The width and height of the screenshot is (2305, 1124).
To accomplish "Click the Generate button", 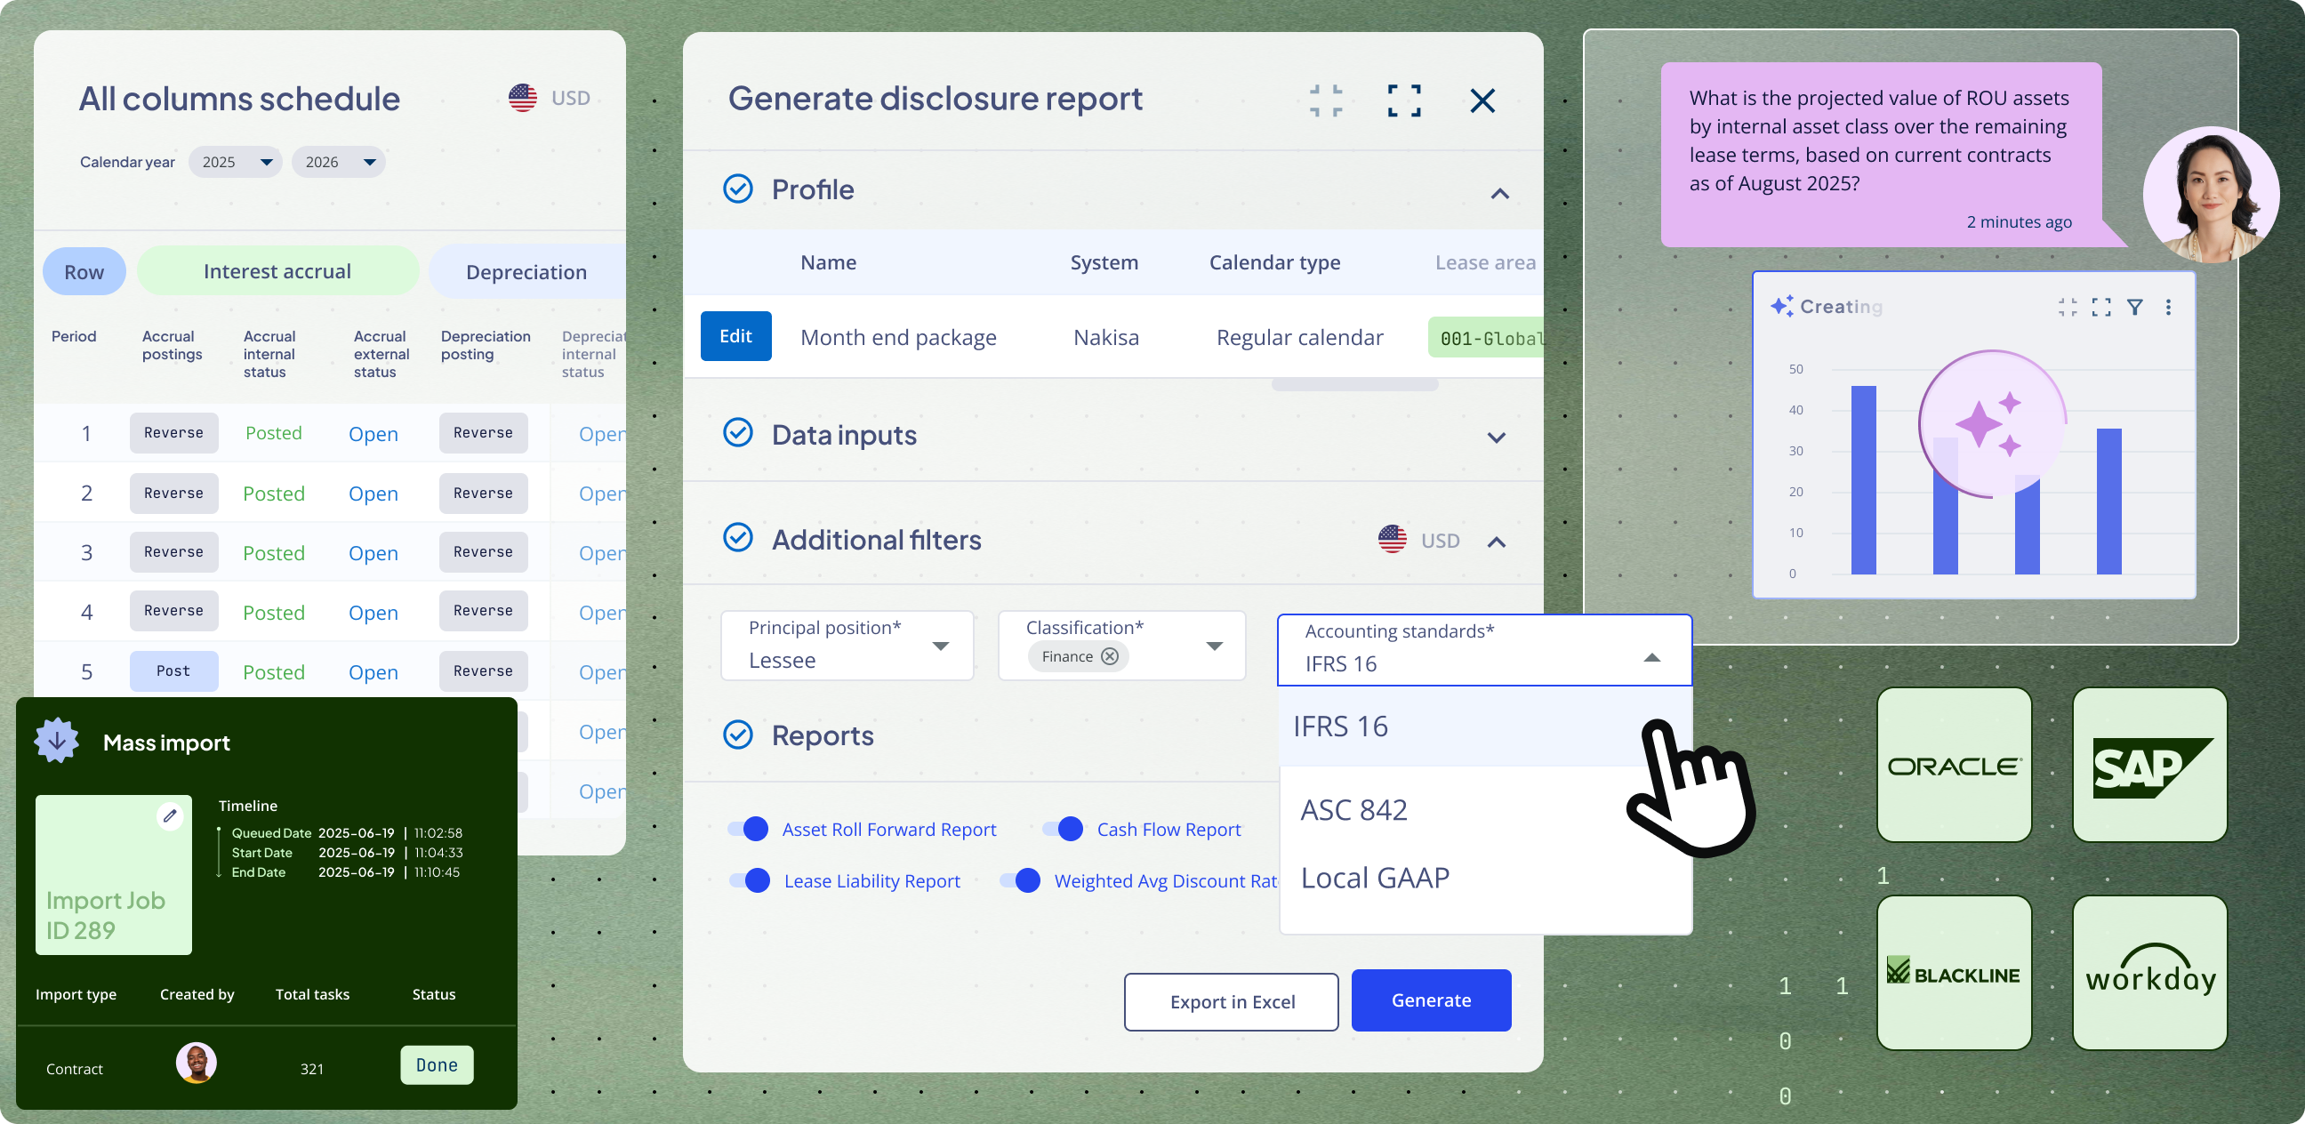I will 1431,1000.
